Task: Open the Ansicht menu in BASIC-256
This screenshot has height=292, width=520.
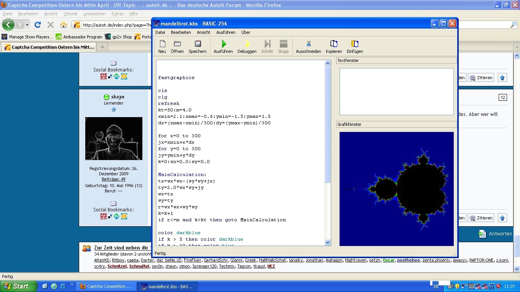Action: [203, 32]
